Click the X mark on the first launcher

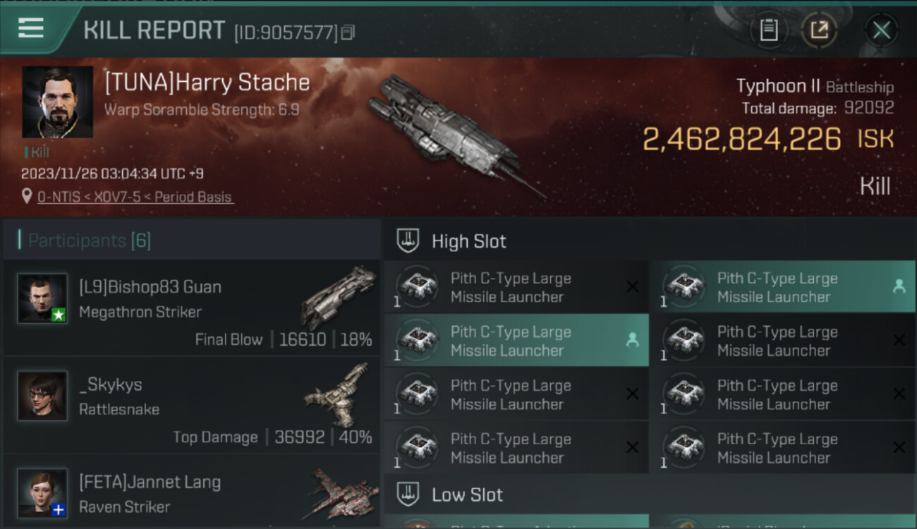click(x=633, y=286)
